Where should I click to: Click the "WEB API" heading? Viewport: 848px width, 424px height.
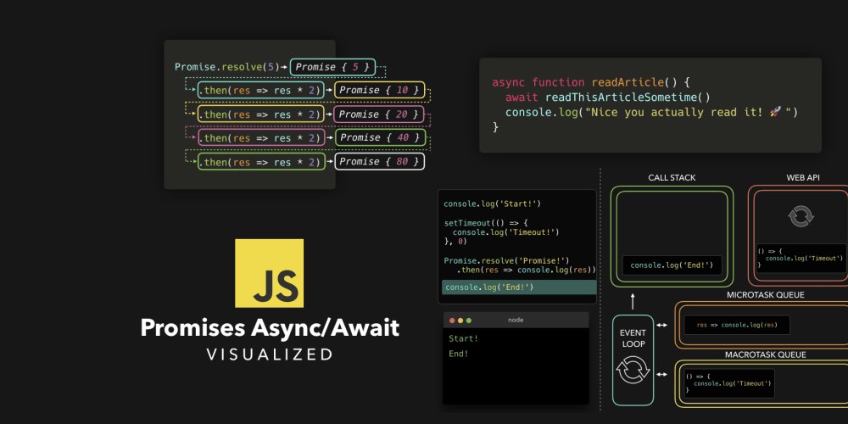tap(803, 177)
